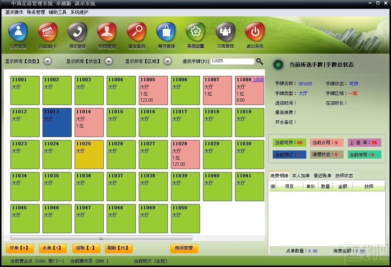The image size is (391, 267).
Task: Click the 技师 column header
Action: [369, 186]
